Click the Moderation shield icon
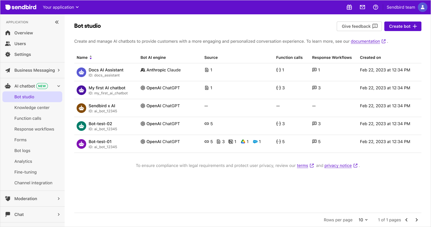This screenshot has width=431, height=227. coord(8,199)
